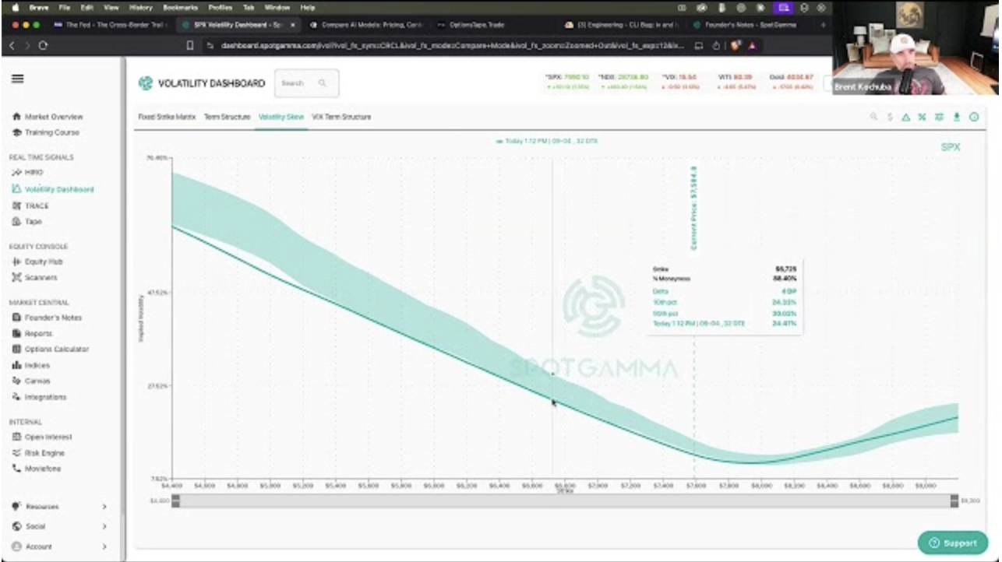Click the Market Overview home icon
Viewport: 1002px width, 562px height.
click(16, 117)
